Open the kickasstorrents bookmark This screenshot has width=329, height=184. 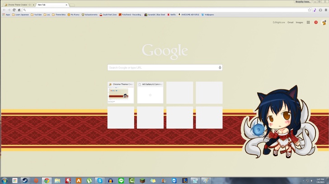[89, 14]
